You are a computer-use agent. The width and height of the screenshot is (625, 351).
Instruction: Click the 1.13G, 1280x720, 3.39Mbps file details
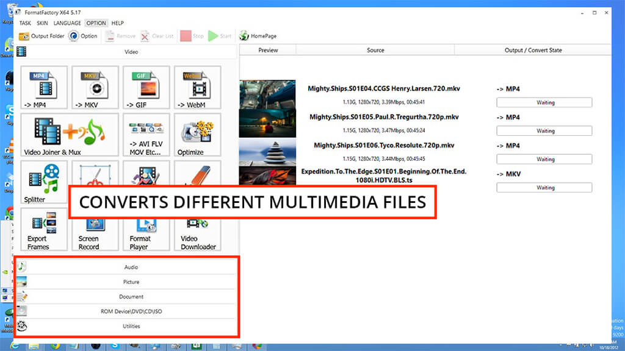[x=384, y=102]
